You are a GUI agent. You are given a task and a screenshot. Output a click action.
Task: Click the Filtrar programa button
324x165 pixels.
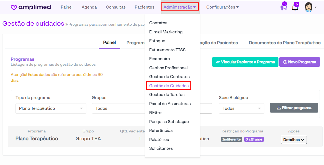coord(294,108)
